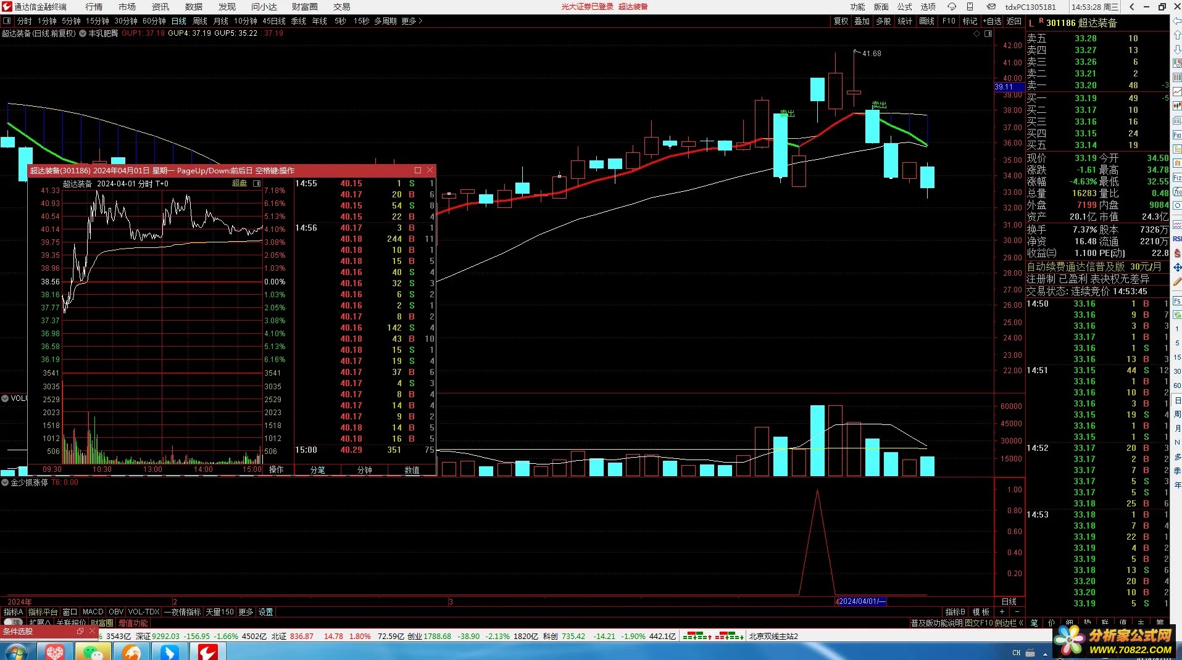Open the 选项 menu
The width and height of the screenshot is (1182, 660).
(x=928, y=7)
